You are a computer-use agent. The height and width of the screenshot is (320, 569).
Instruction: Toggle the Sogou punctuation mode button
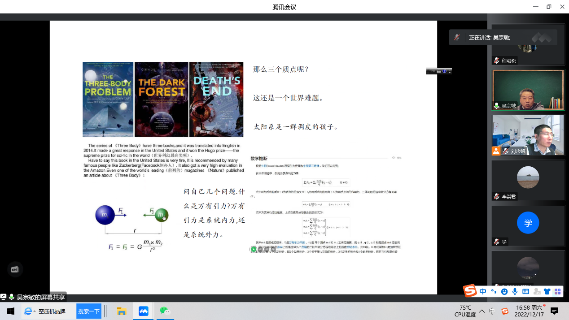(x=494, y=291)
